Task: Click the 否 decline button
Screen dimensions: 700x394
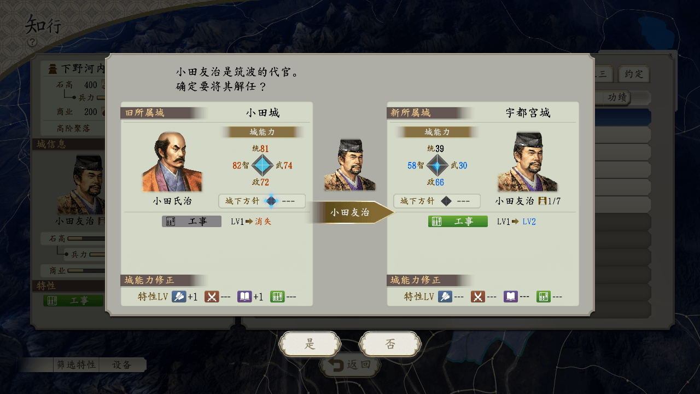Action: point(390,344)
